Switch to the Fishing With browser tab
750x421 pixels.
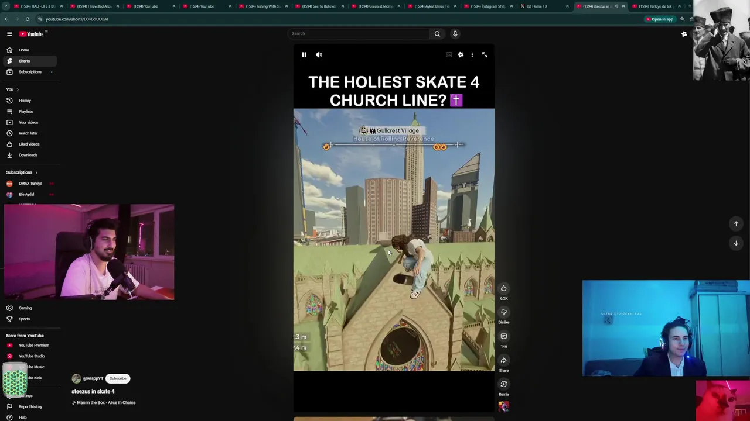pyautogui.click(x=262, y=6)
